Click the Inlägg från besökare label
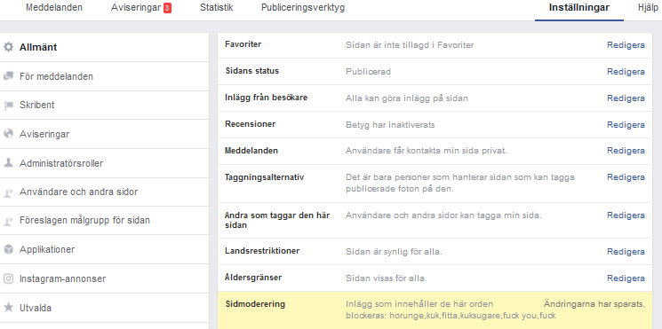The height and width of the screenshot is (329, 662). point(266,98)
